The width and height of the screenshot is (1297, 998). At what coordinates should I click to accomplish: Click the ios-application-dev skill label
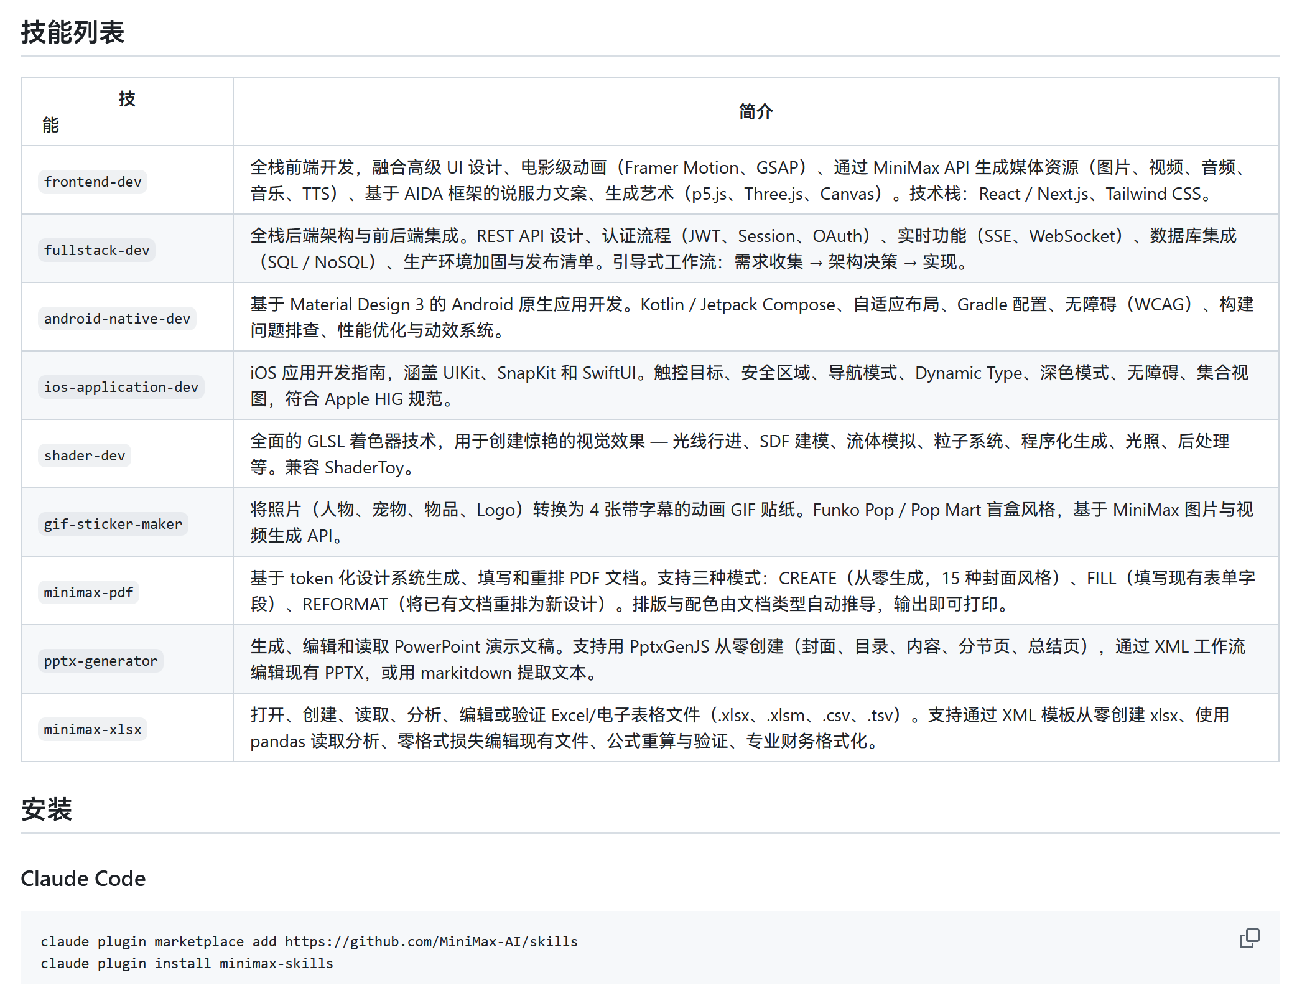[x=121, y=387]
